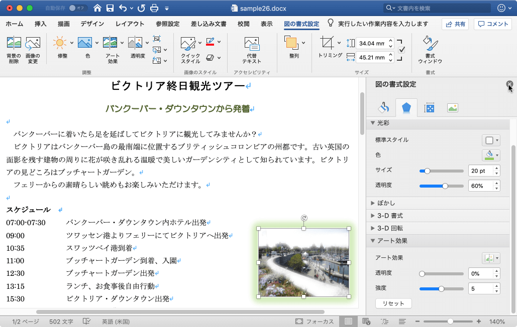Open the Insert (挿入) ribbon tab
This screenshot has width=517, height=327.
pos(41,24)
